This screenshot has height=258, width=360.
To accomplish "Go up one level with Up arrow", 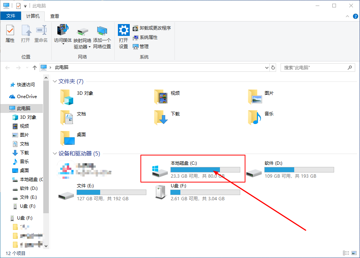I will point(35,68).
